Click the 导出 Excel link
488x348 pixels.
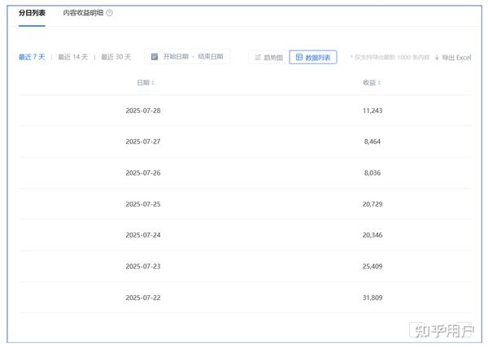pyautogui.click(x=456, y=58)
